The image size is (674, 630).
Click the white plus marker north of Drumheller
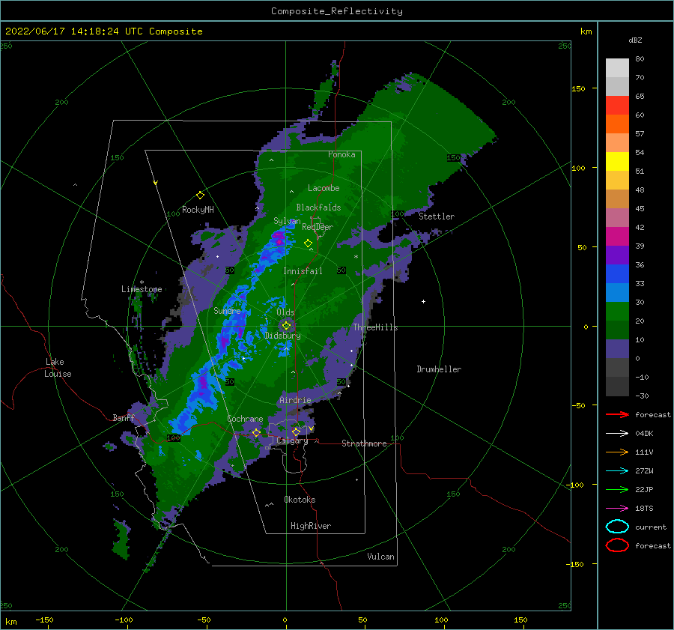(x=423, y=301)
